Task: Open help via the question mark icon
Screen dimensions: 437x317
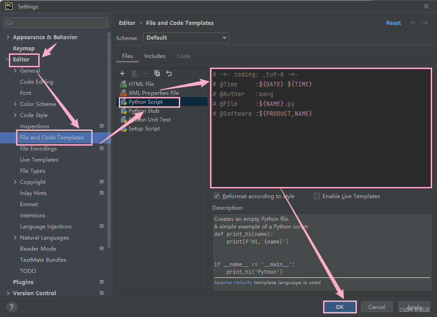Action: (11, 307)
